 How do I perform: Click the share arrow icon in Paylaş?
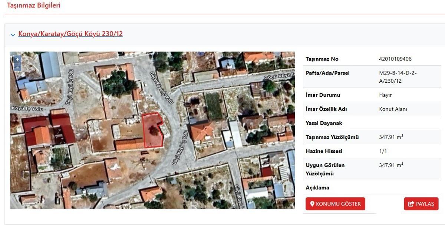(411, 204)
